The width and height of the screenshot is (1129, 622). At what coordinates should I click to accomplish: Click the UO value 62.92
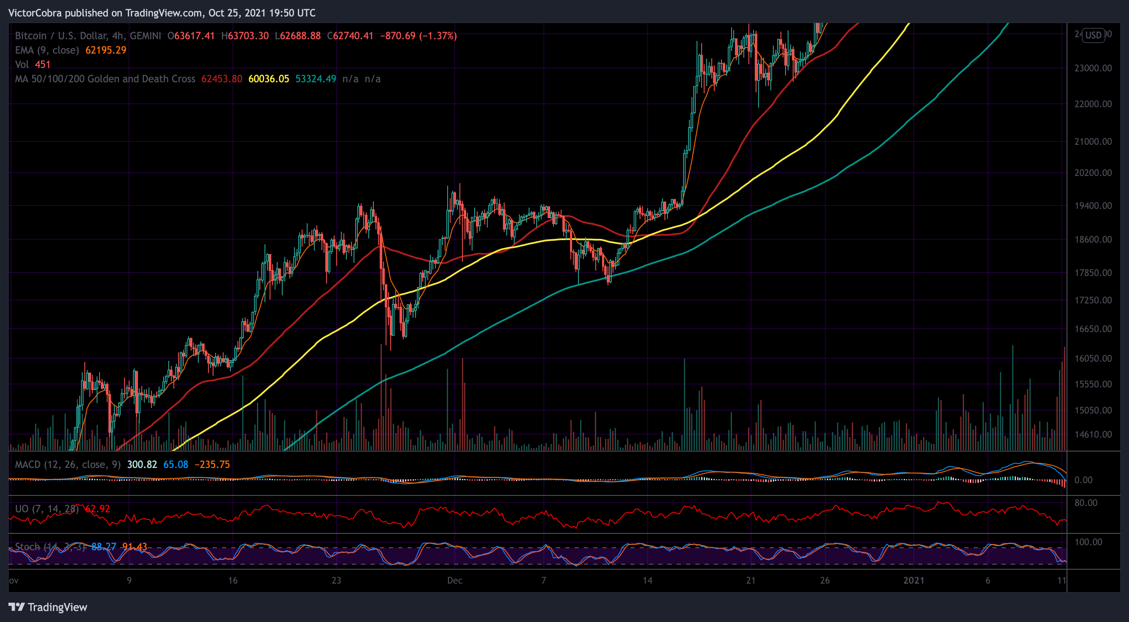point(97,509)
